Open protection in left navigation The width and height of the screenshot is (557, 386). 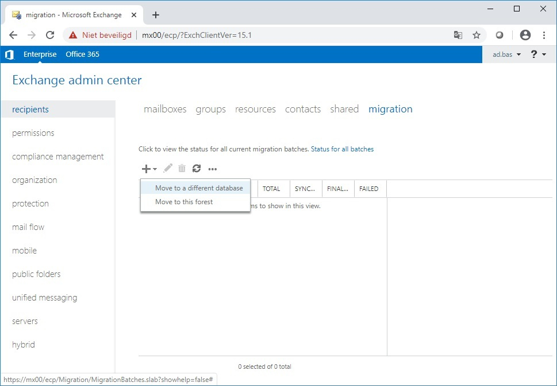click(30, 204)
